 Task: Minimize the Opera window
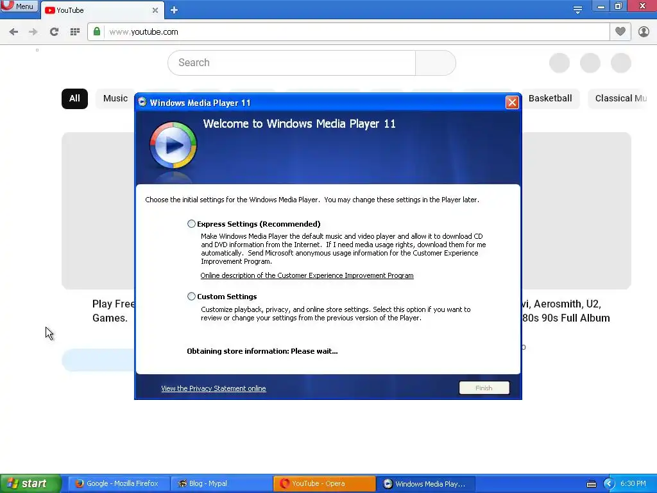[x=601, y=6]
